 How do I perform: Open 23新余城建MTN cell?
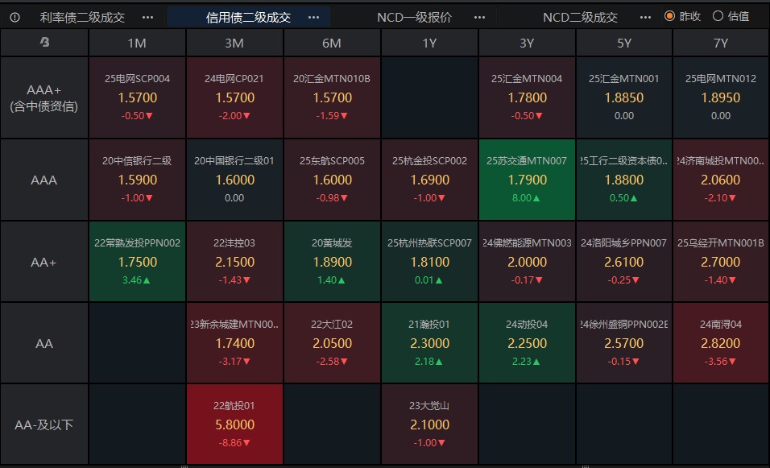point(234,343)
